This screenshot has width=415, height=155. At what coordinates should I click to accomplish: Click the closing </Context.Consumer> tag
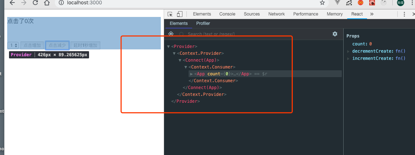[213, 81]
